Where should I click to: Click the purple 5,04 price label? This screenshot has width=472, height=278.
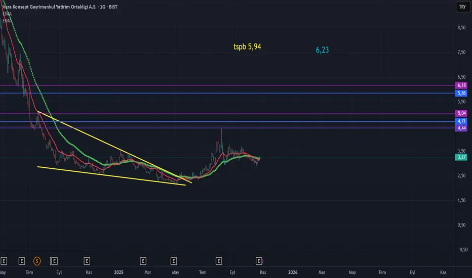[461, 113]
